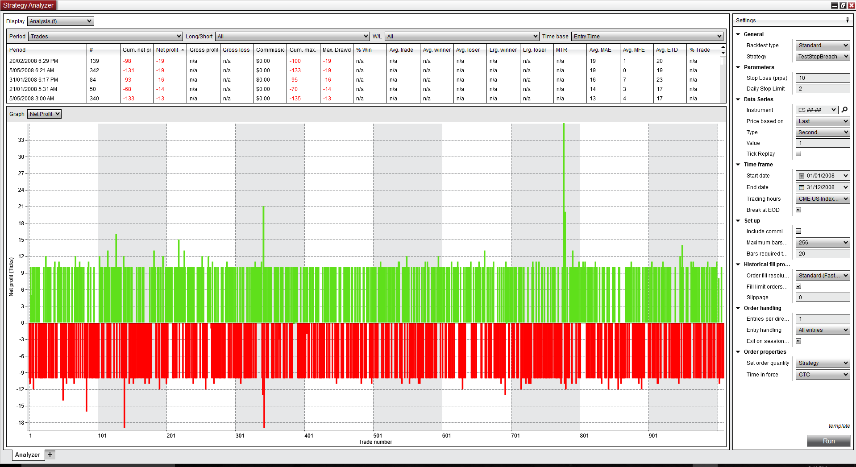Sort table by Net profit column

[x=170, y=50]
